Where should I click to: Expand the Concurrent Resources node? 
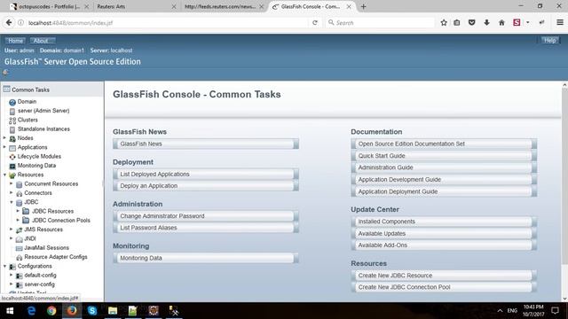click(x=12, y=183)
